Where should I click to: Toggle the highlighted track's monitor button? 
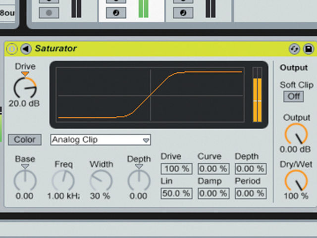point(116,13)
